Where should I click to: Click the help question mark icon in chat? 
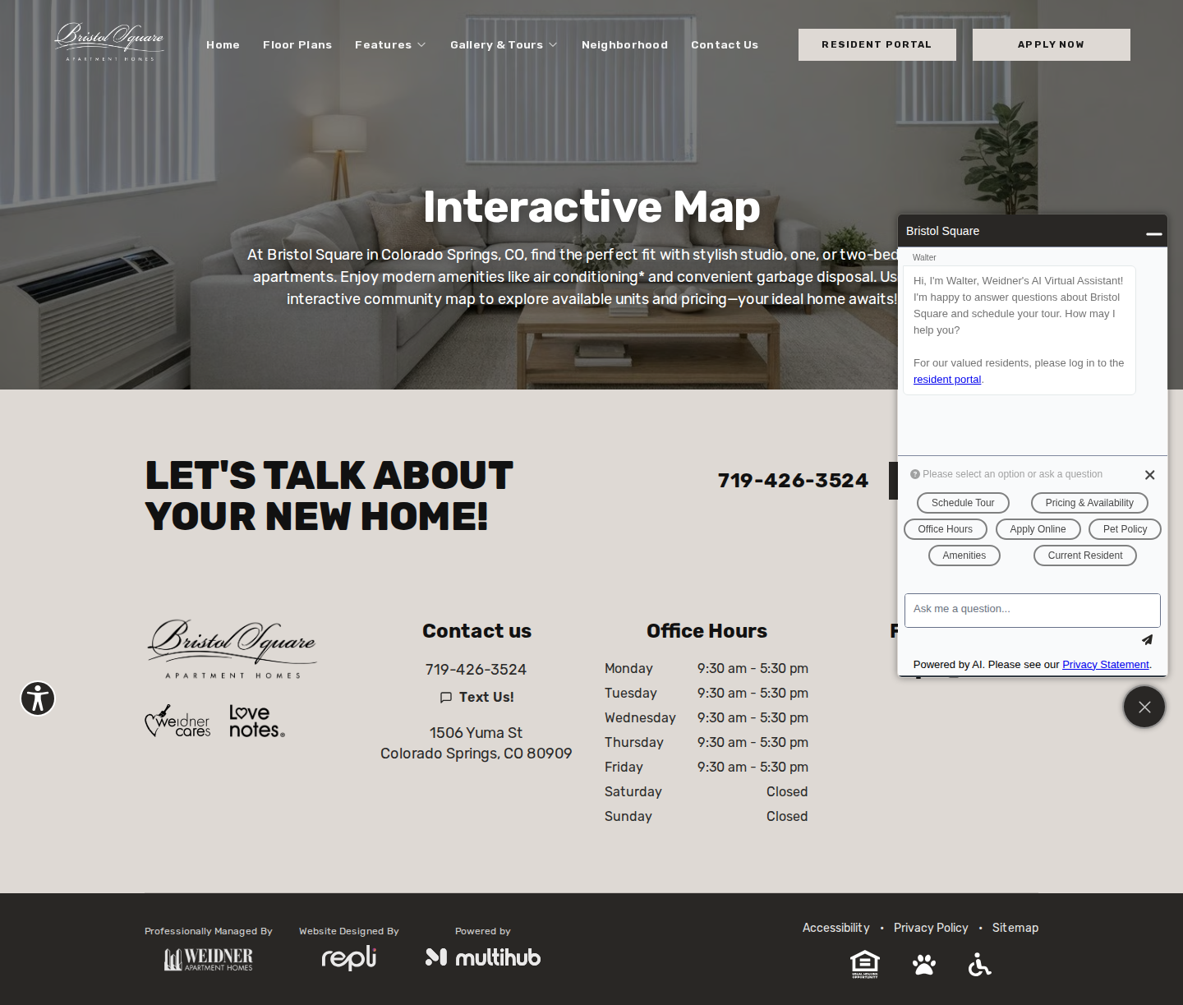click(915, 474)
